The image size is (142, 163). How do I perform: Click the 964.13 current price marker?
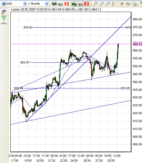click(x=137, y=44)
